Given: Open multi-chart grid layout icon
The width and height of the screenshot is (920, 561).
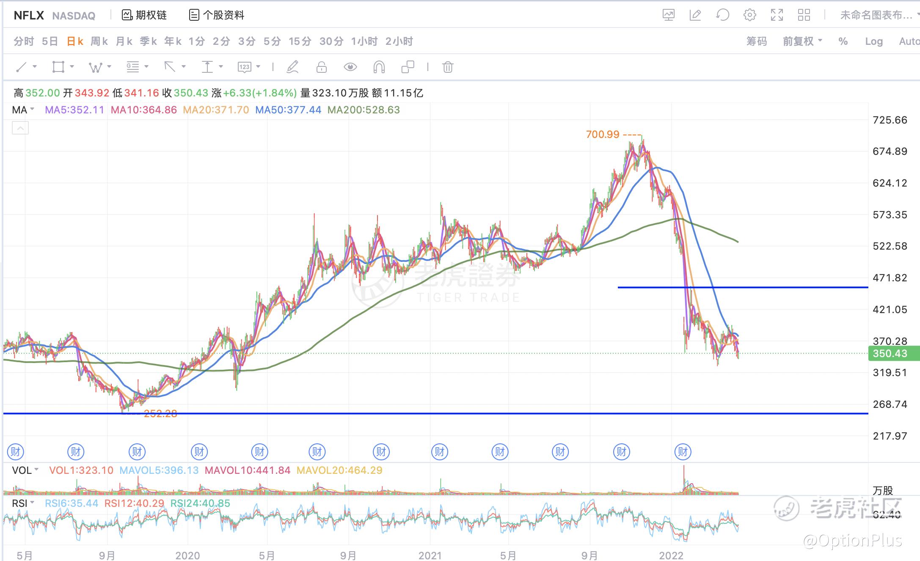Looking at the screenshot, I should pyautogui.click(x=804, y=15).
